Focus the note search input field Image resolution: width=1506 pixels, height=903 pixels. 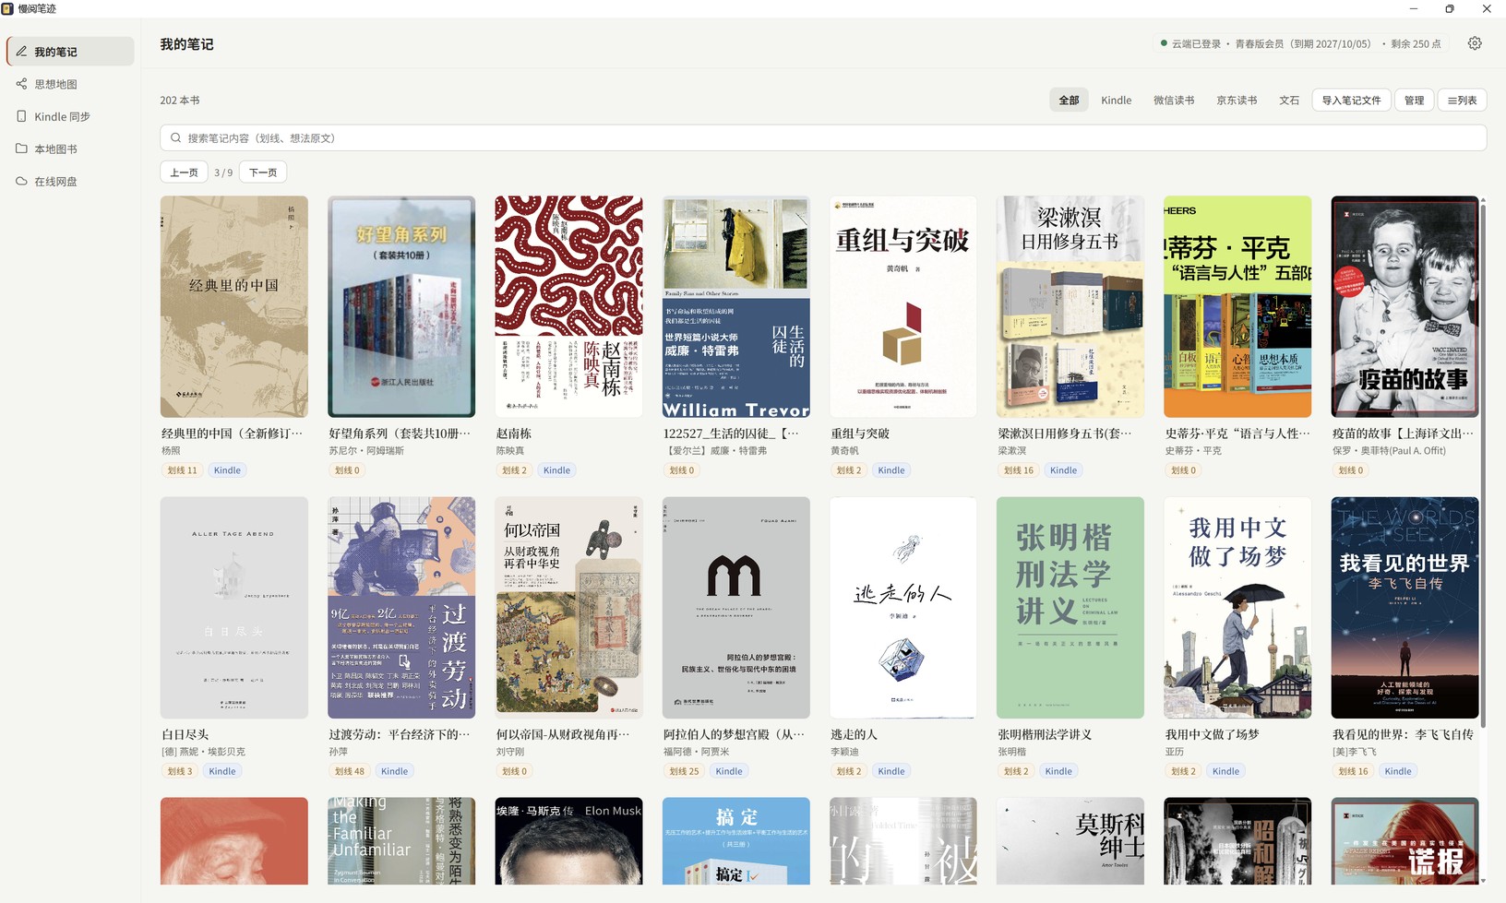pyautogui.click(x=823, y=138)
